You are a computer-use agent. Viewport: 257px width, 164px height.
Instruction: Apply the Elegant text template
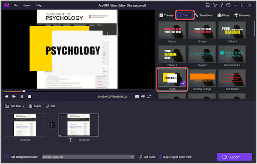(202, 54)
